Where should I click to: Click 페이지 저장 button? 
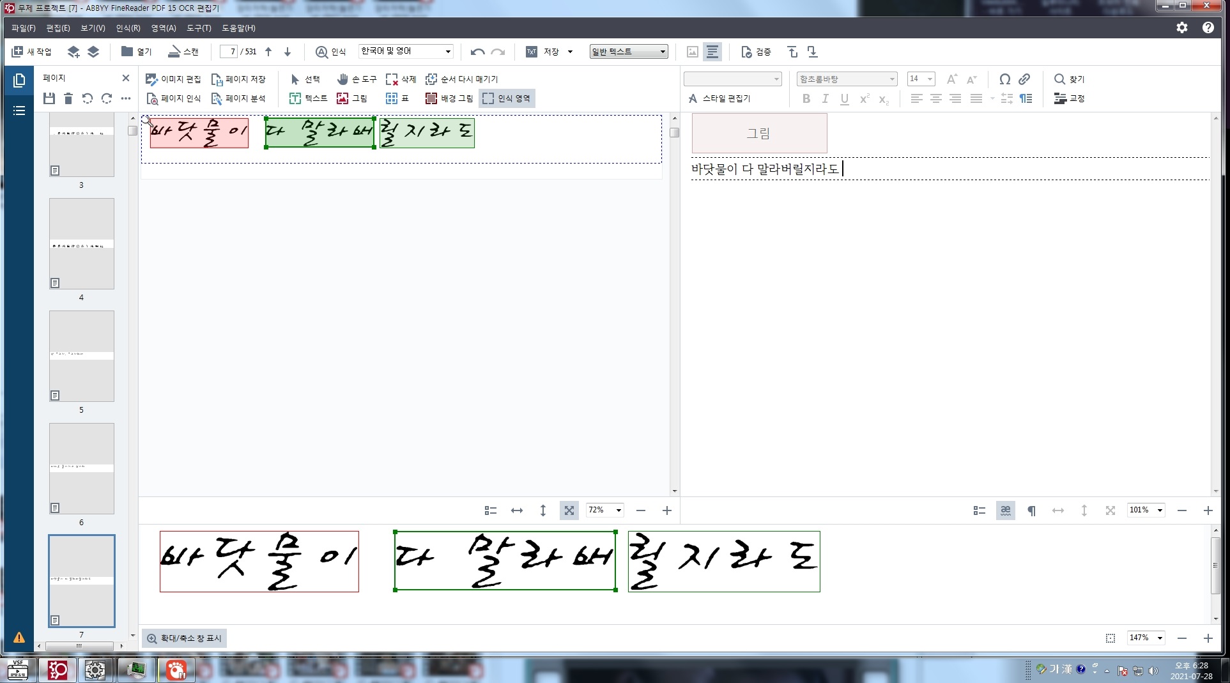click(238, 79)
